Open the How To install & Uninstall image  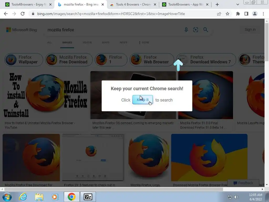tap(46, 95)
